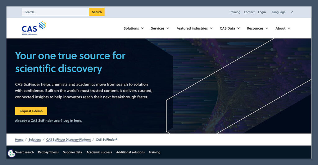This screenshot has height=165, width=318.
Task: Click the CAS logo
Action: (x=34, y=28)
